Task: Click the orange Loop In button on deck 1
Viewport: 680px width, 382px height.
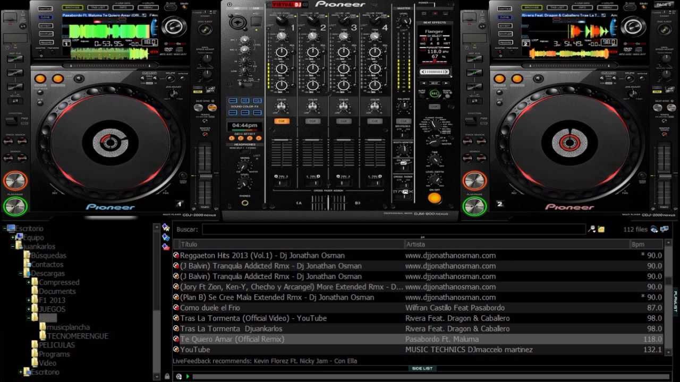Action: tap(40, 79)
